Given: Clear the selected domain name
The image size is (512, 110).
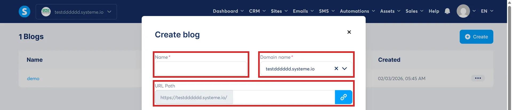Looking at the screenshot, I should click(x=336, y=69).
